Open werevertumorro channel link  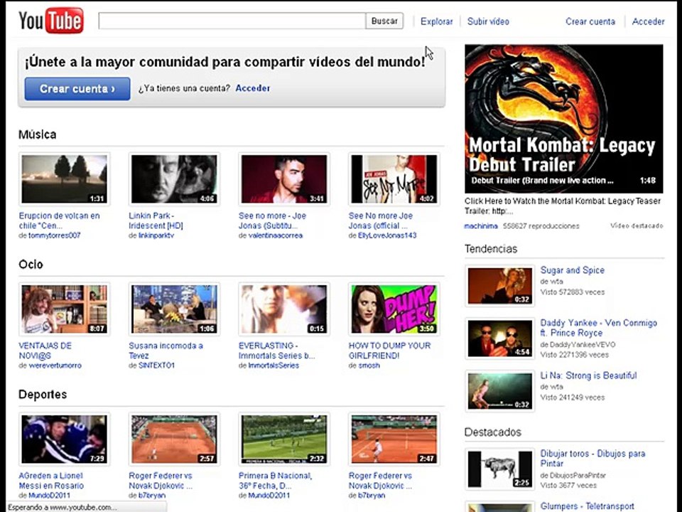coord(55,366)
